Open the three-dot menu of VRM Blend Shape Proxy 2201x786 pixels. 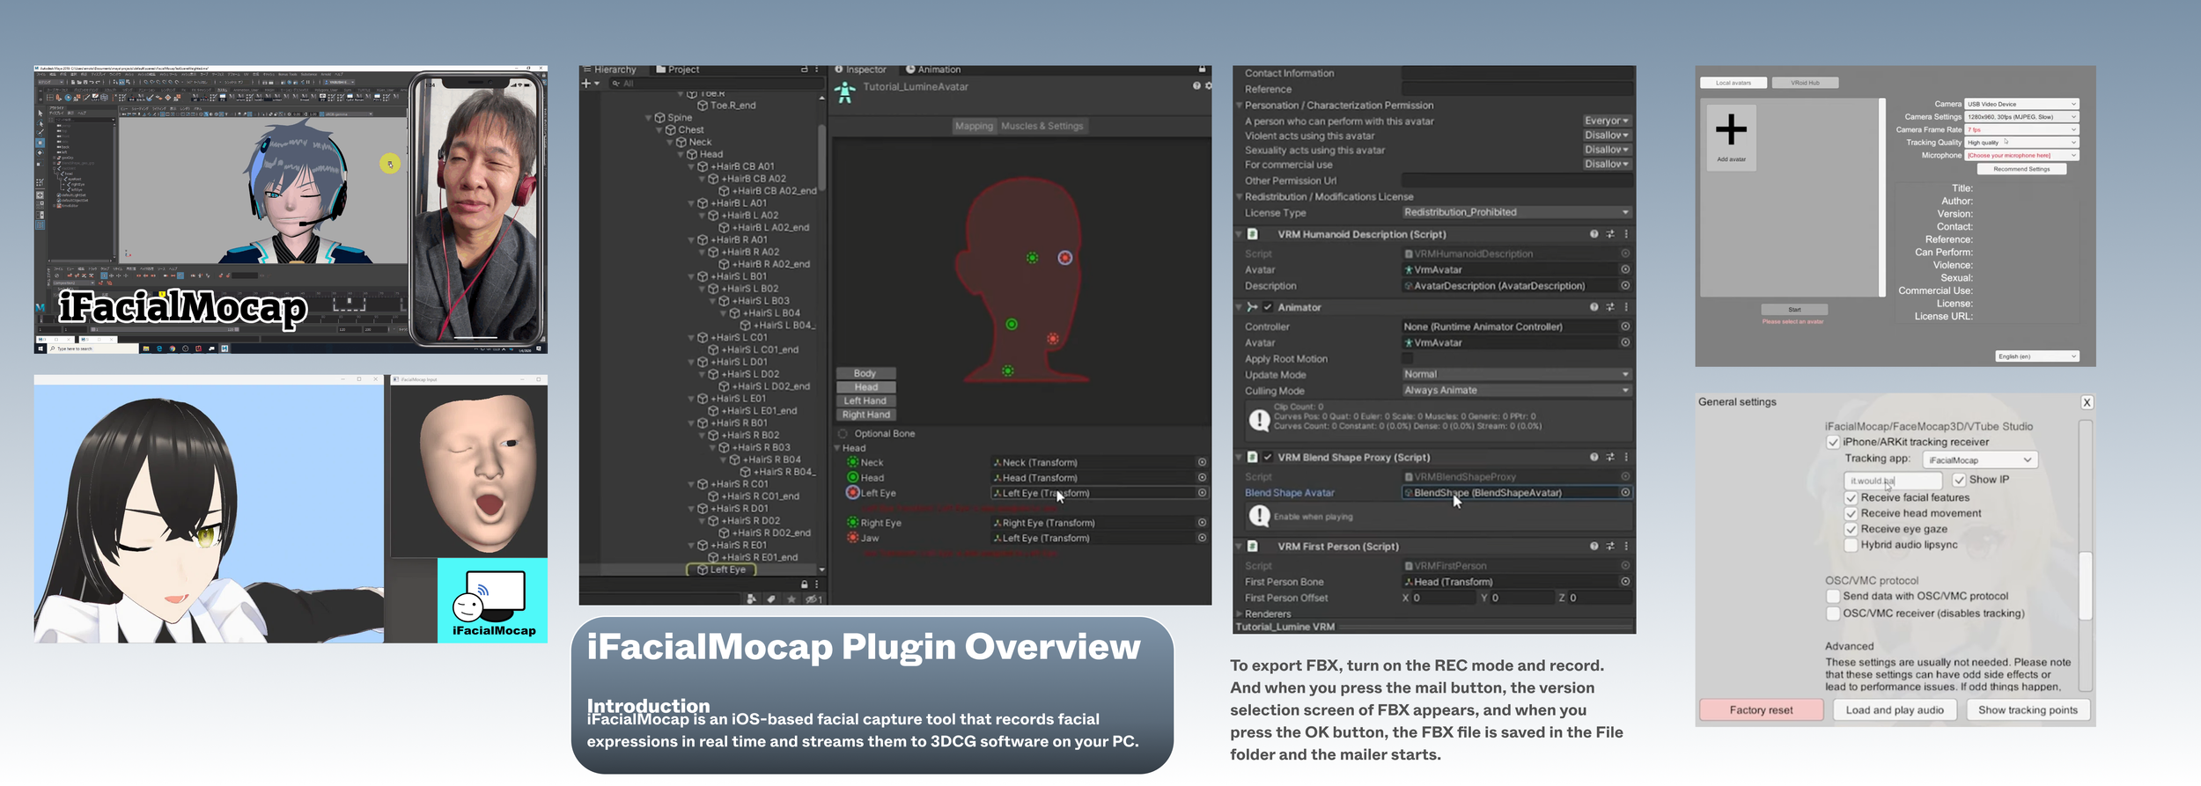pos(1626,457)
